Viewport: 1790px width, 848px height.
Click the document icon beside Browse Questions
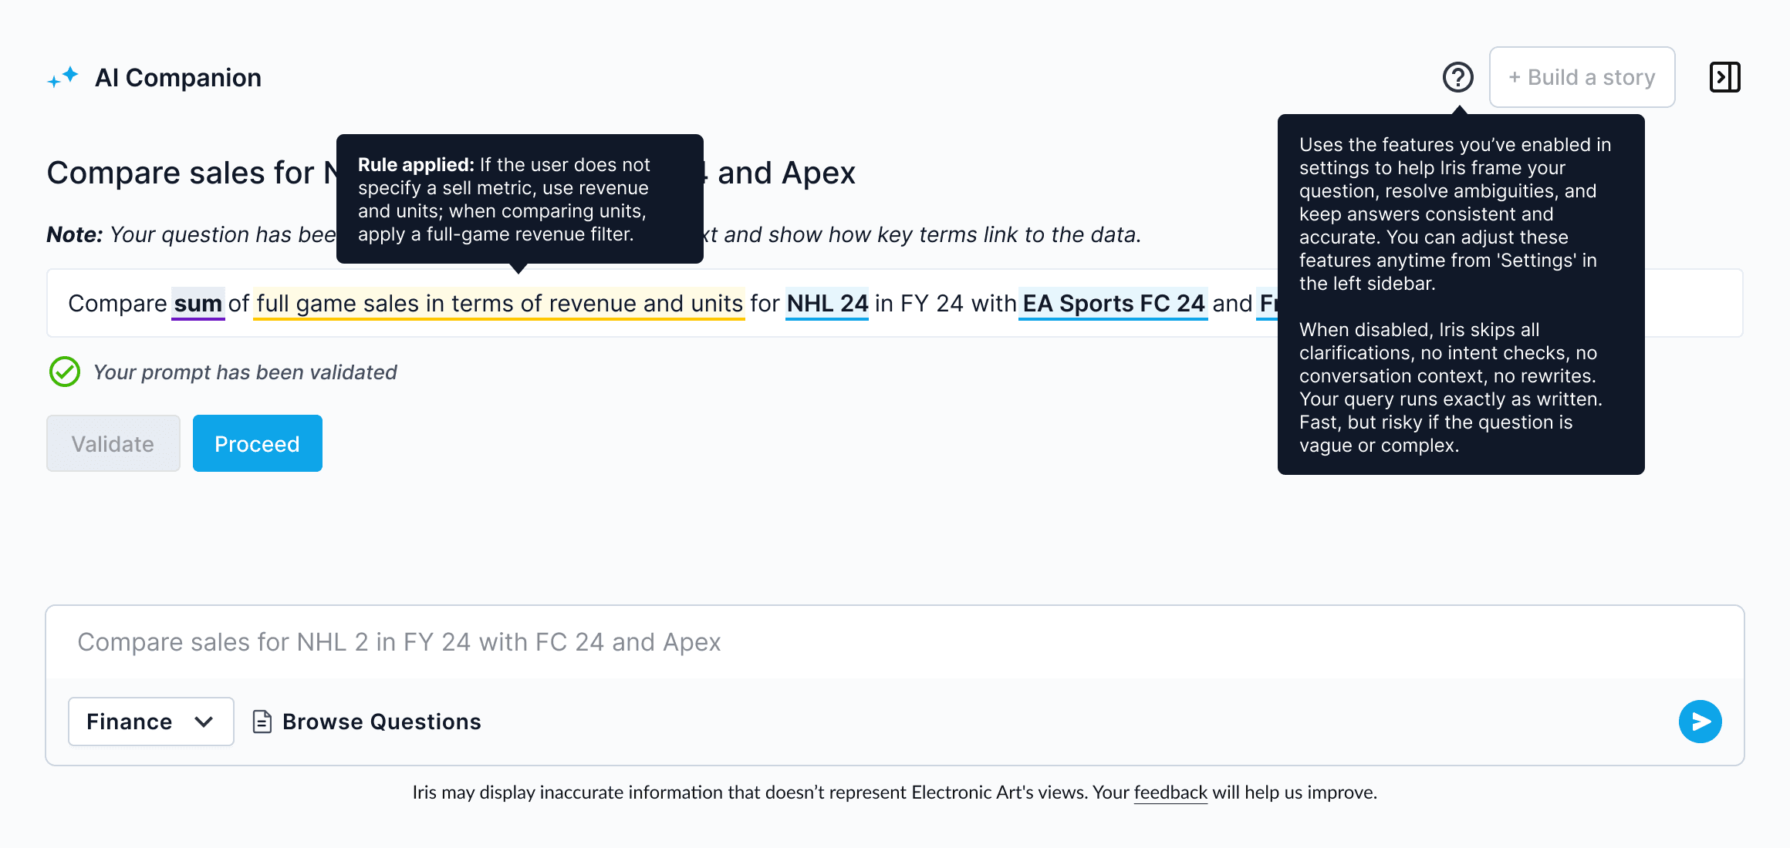click(x=262, y=722)
